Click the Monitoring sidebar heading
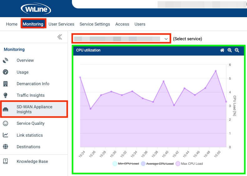This screenshot has width=247, height=176. [x=14, y=49]
